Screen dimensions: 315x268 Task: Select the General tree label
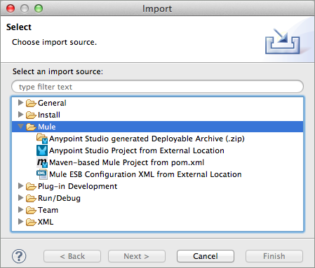click(x=52, y=103)
